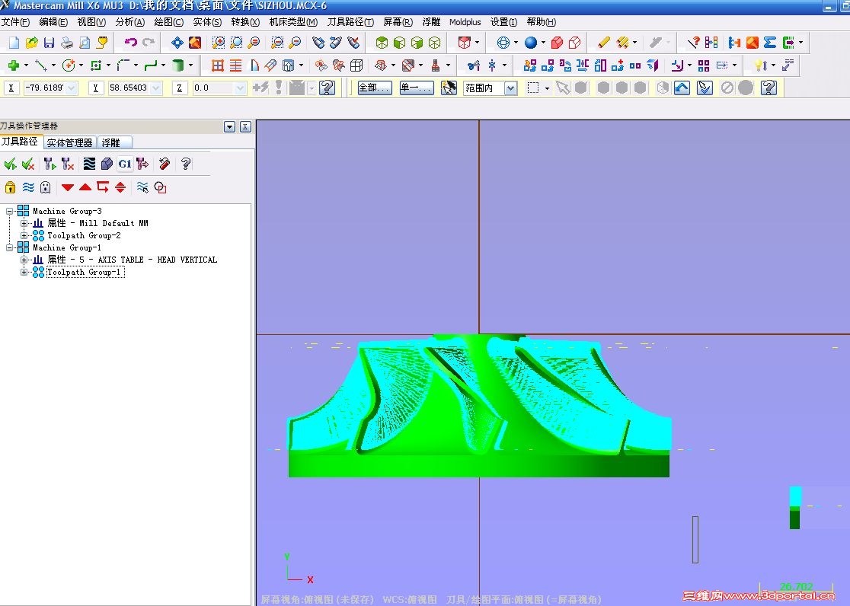This screenshot has width=850, height=606.
Task: Expand the Toolpath Group-1 node
Action: pos(24,272)
